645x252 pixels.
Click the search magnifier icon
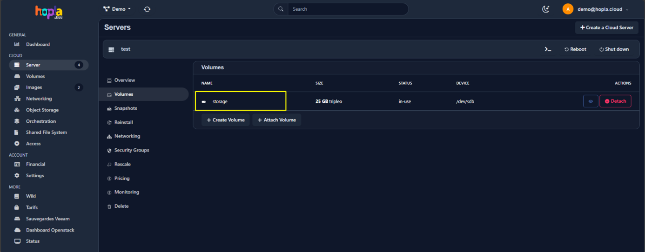281,9
